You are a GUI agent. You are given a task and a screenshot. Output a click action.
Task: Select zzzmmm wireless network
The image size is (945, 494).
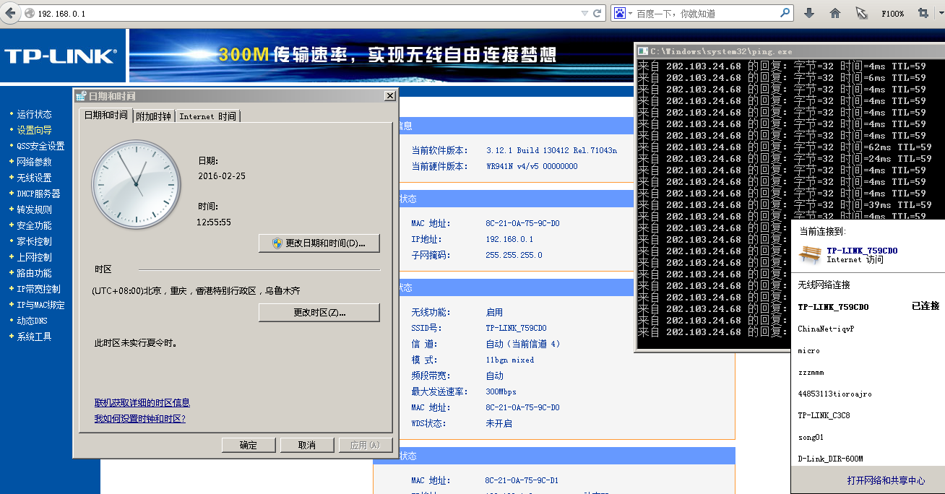point(868,372)
